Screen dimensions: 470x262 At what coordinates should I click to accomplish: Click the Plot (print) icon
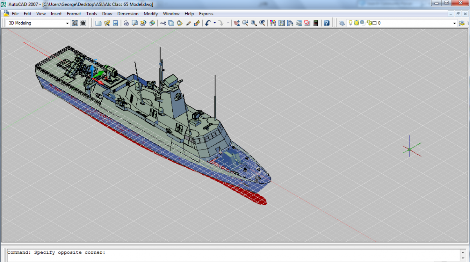click(x=127, y=23)
